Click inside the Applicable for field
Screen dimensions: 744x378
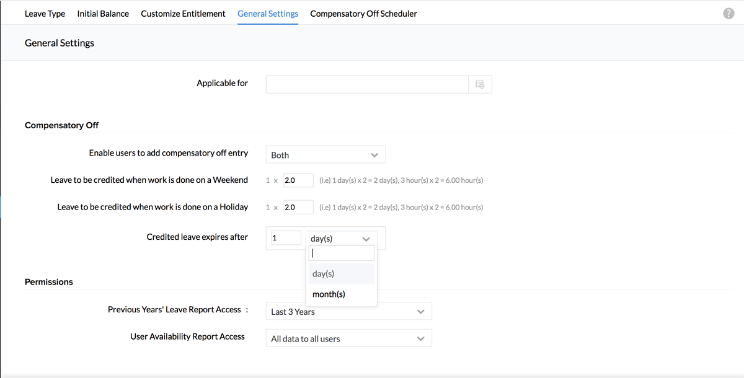click(366, 84)
